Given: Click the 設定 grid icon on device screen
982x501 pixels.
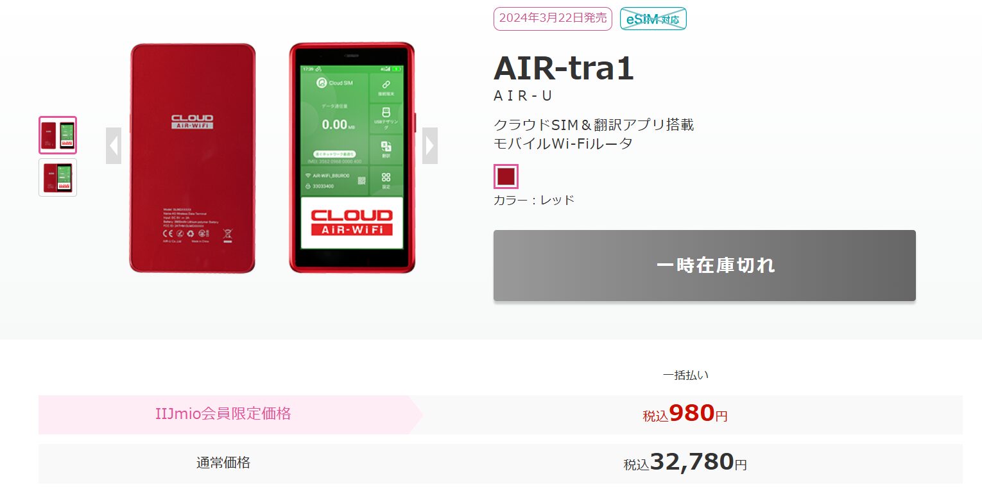Looking at the screenshot, I should [x=386, y=177].
